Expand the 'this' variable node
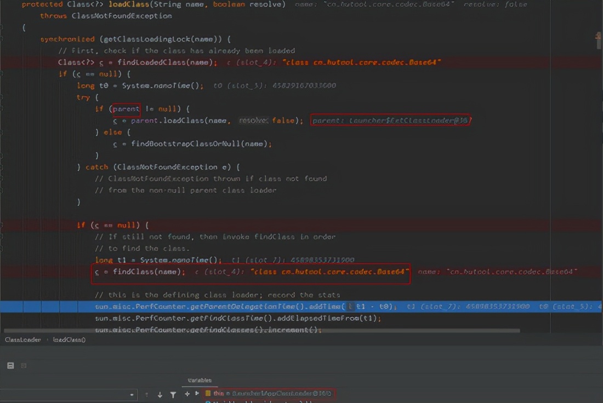Screen dimensions: 603x403 197,393
